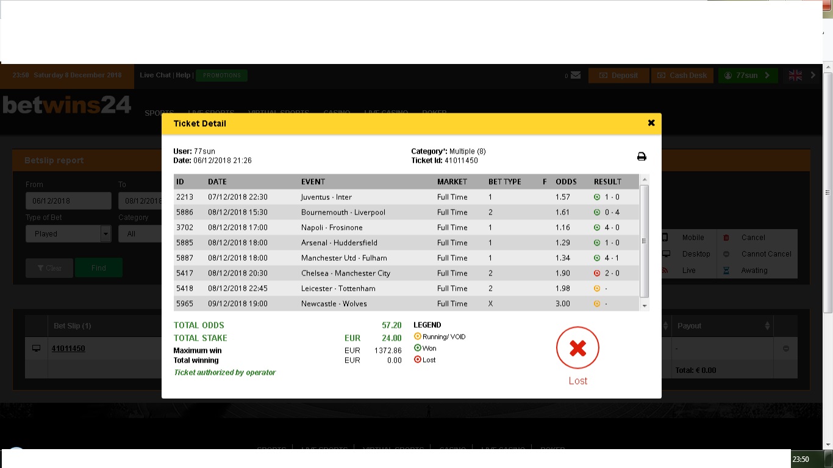Image resolution: width=833 pixels, height=468 pixels.
Task: Click the Cannot Cancel legend icon
Action: 726,254
